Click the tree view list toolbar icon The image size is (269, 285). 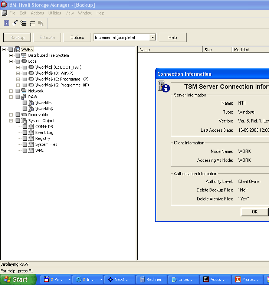[23, 23]
